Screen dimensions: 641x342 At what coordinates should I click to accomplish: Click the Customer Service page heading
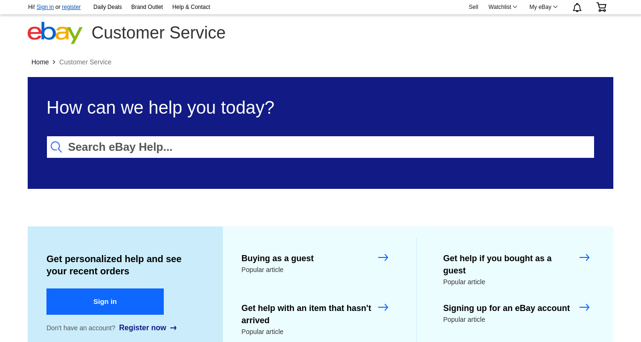(159, 33)
